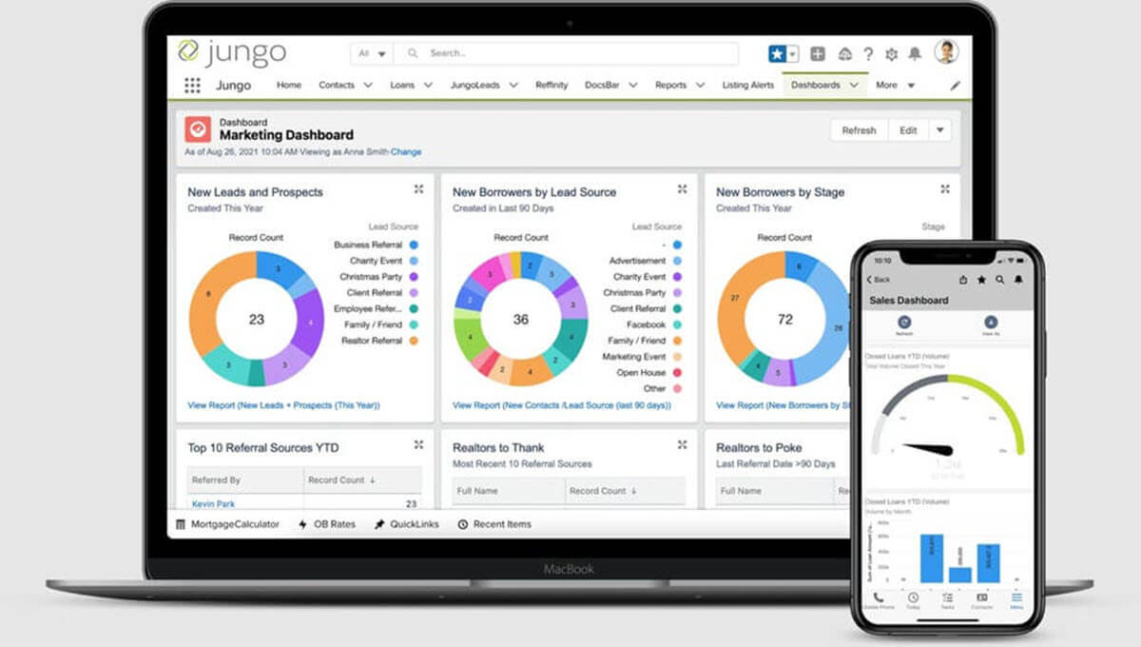
Task: Open View Report (New Contacts /Lead Source)
Action: pyautogui.click(x=561, y=405)
